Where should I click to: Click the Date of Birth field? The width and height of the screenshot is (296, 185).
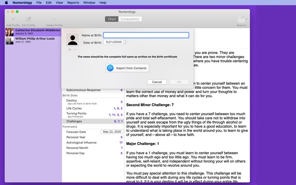(x=114, y=42)
